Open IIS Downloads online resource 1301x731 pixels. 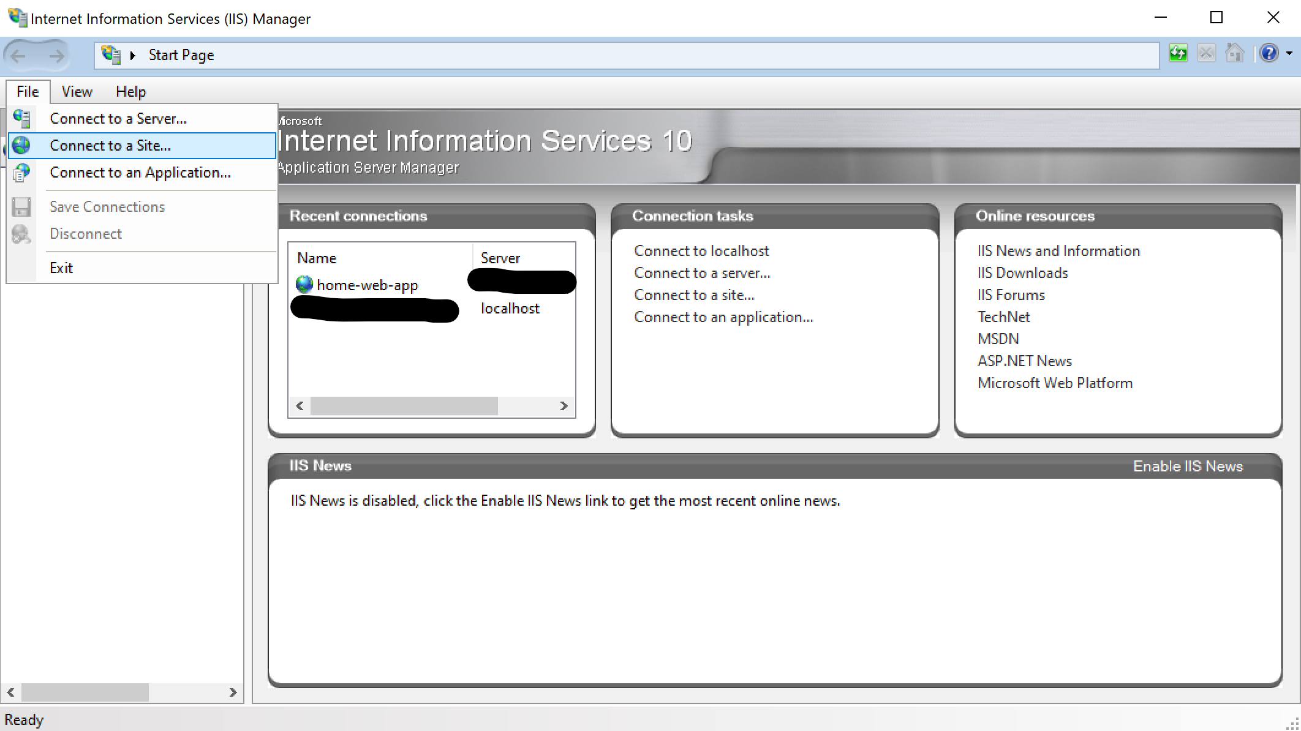[1022, 273]
